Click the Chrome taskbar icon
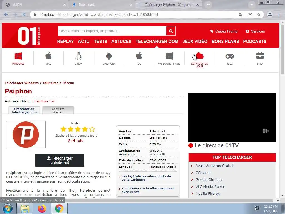This screenshot has height=214, width=285. tap(59, 208)
